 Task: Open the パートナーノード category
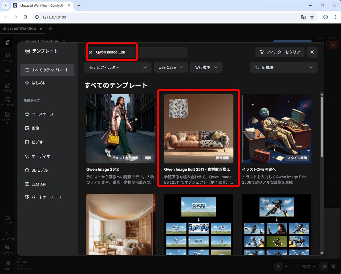[46, 197]
